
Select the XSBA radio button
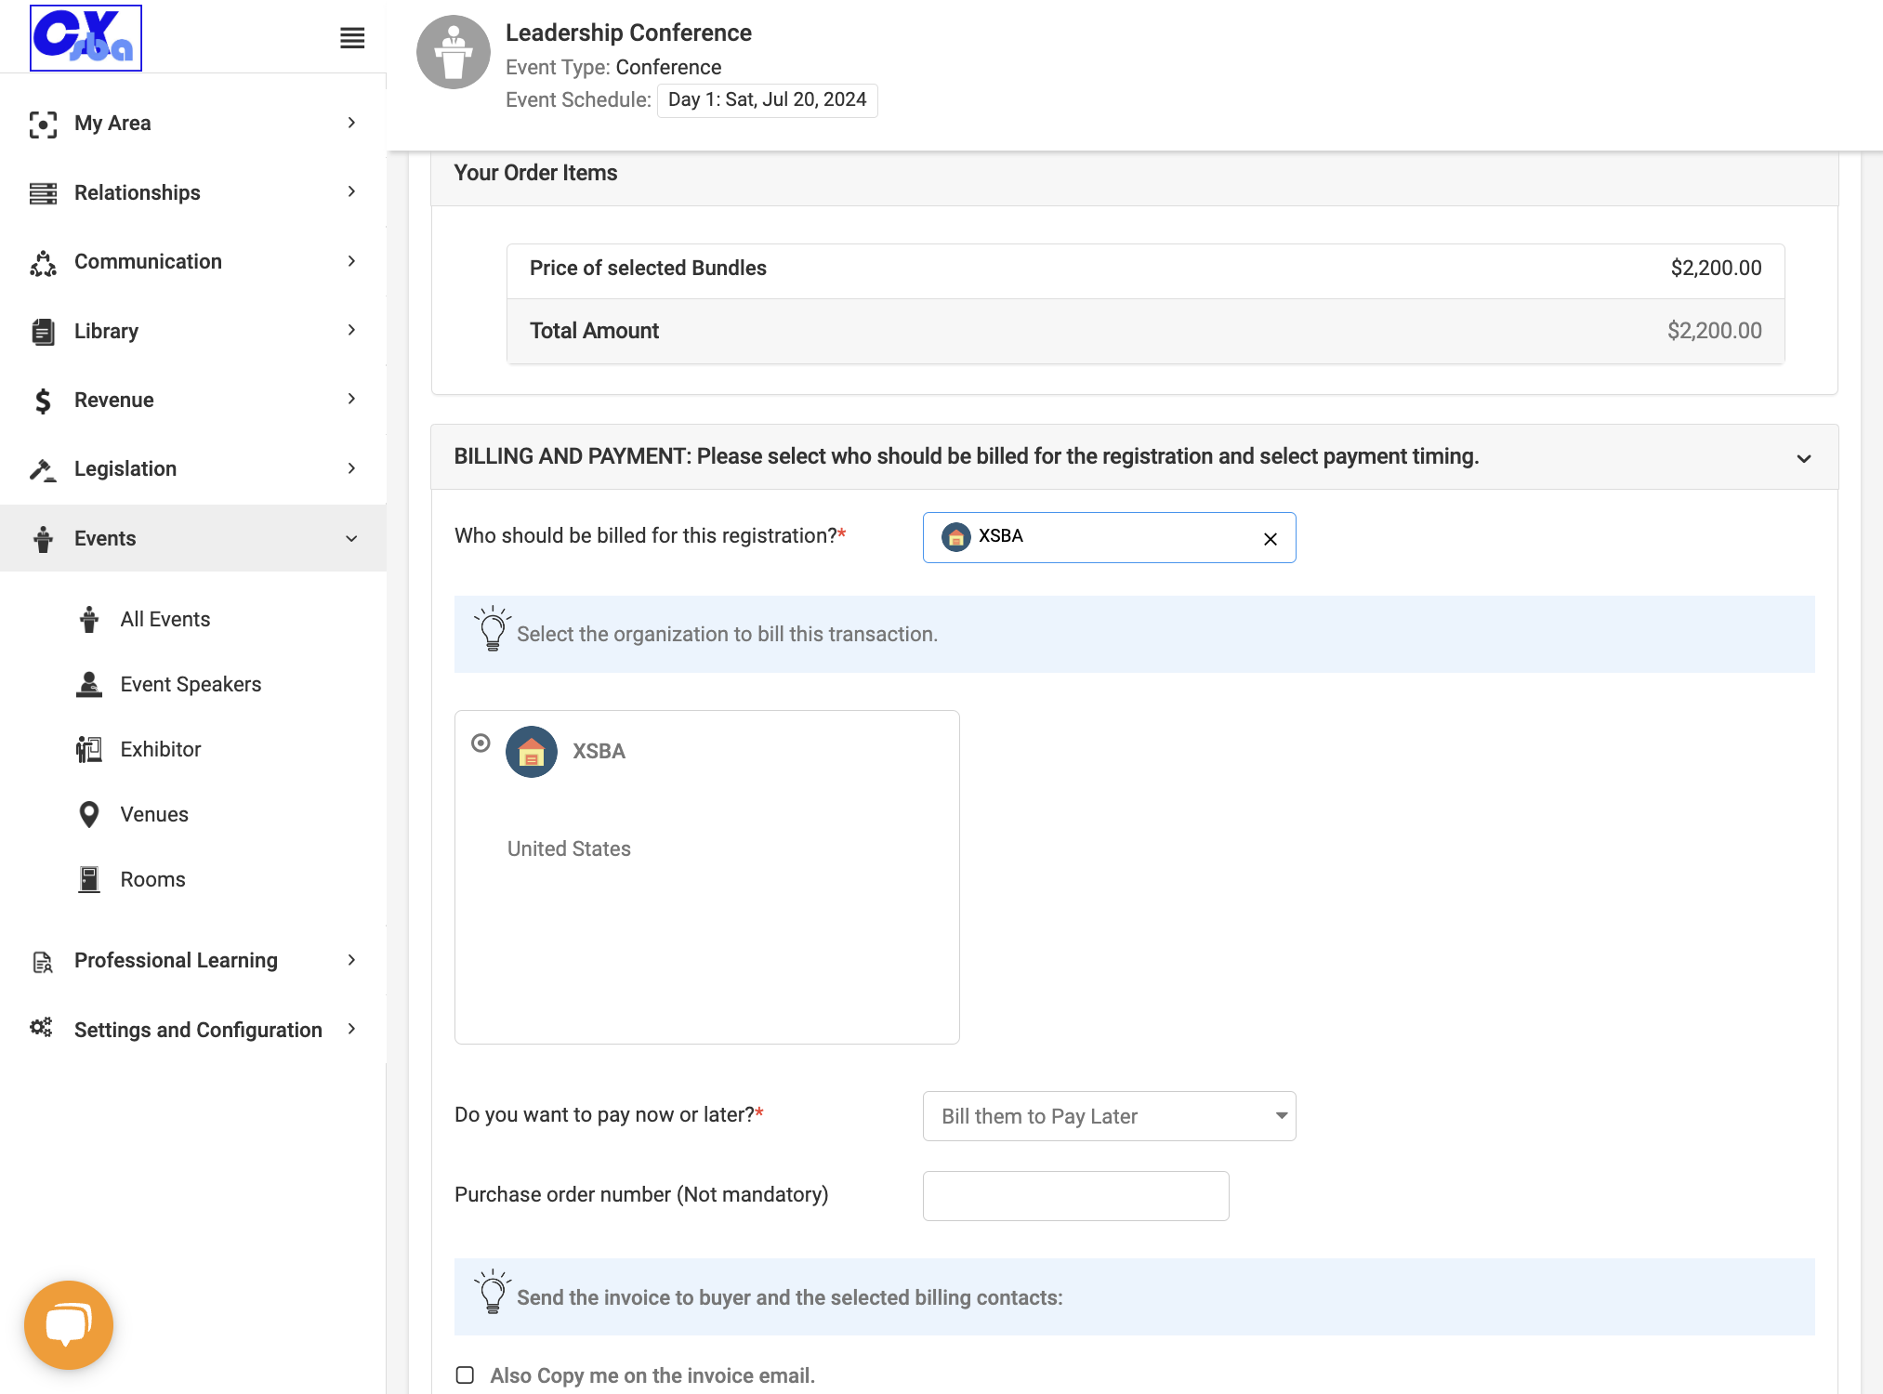tap(481, 743)
